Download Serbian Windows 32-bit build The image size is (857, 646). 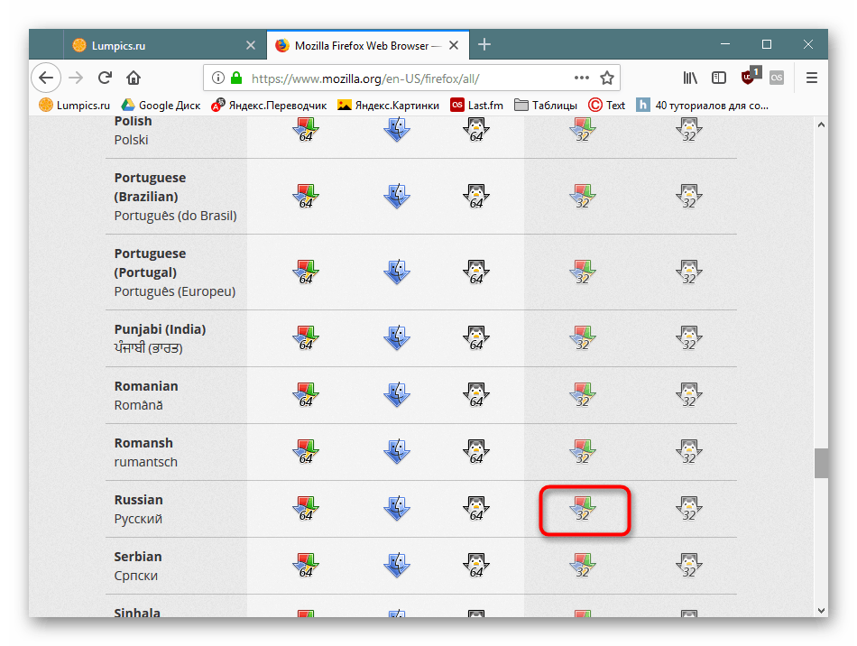(583, 565)
